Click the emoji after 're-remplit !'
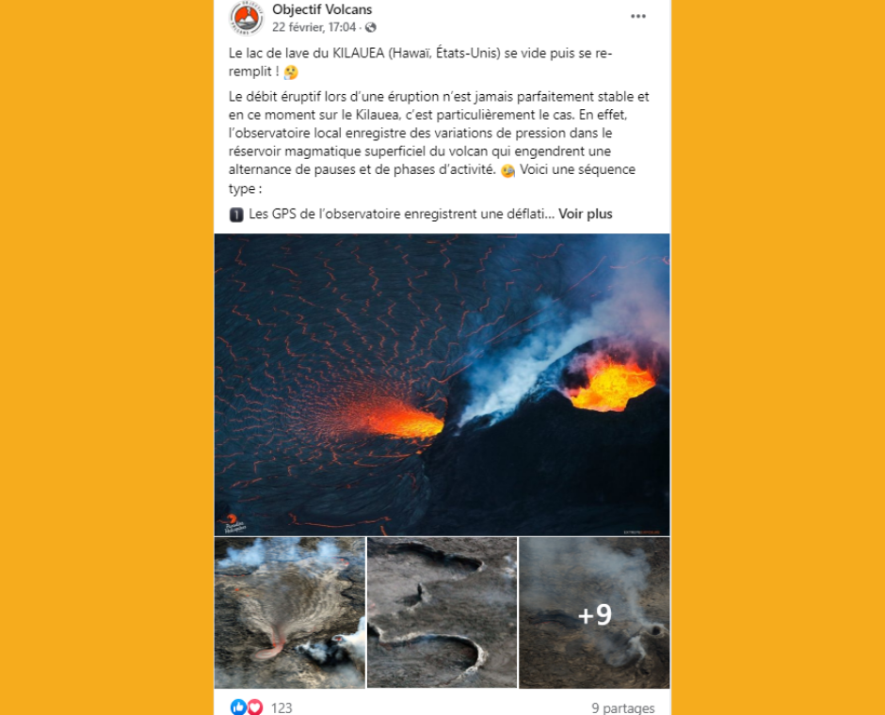Screen dimensions: 885x715 [x=291, y=72]
